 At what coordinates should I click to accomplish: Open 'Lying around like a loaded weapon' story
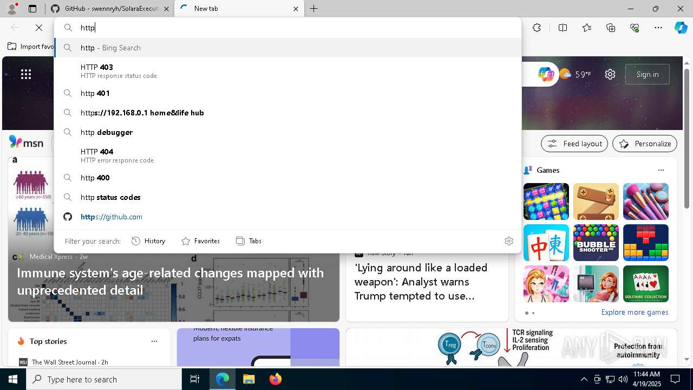[x=421, y=282]
